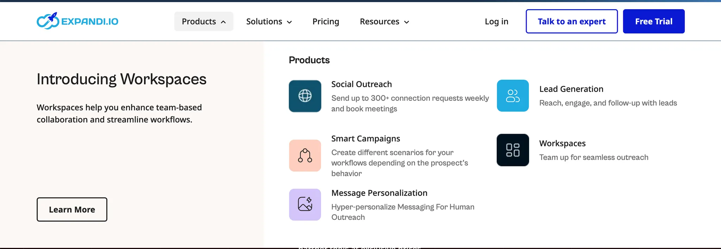Click the Smart Campaigns workflow icon
Viewport: 721px width, 249px height.
click(x=305, y=155)
